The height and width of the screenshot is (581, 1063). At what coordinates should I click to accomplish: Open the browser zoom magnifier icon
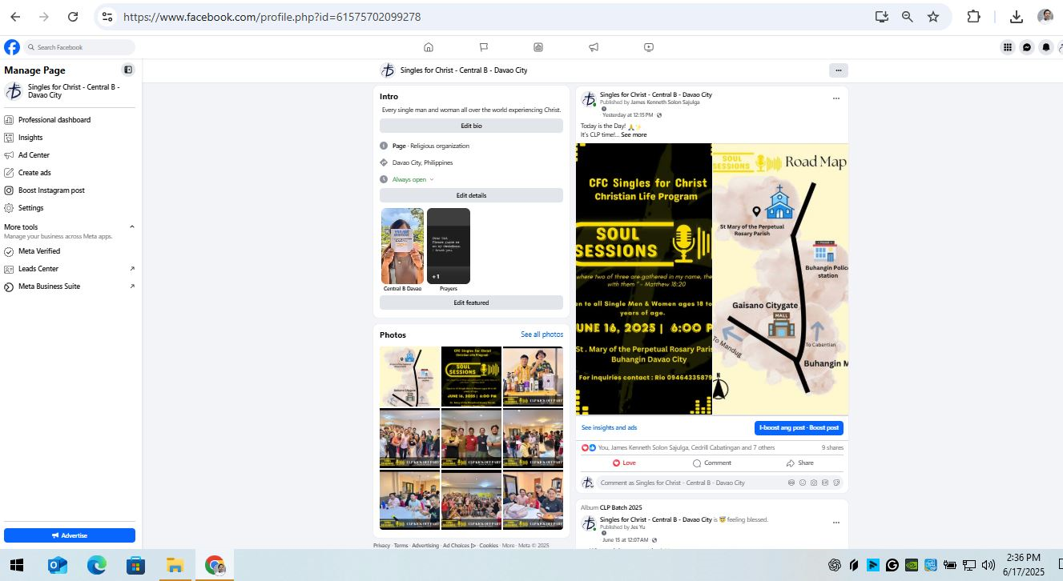(x=908, y=17)
